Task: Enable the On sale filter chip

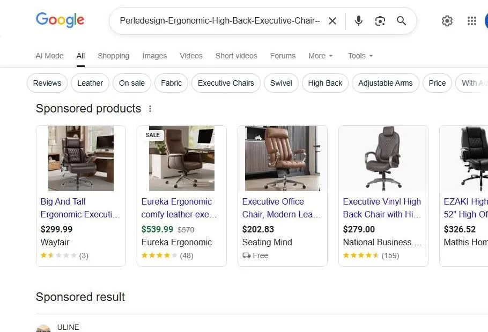Action: [131, 83]
